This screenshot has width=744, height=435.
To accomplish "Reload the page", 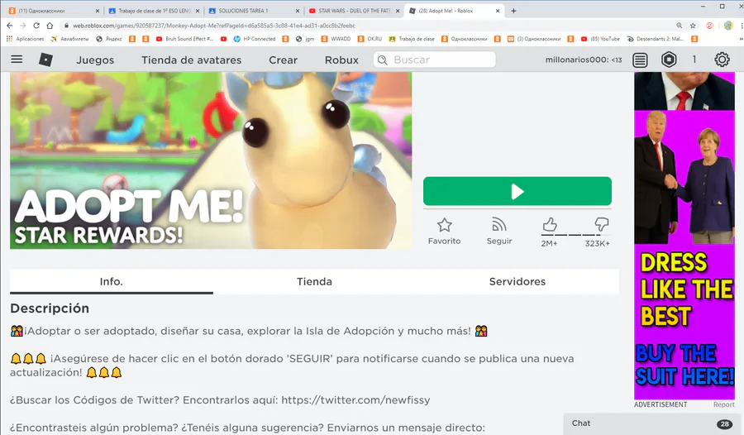I will (36, 26).
